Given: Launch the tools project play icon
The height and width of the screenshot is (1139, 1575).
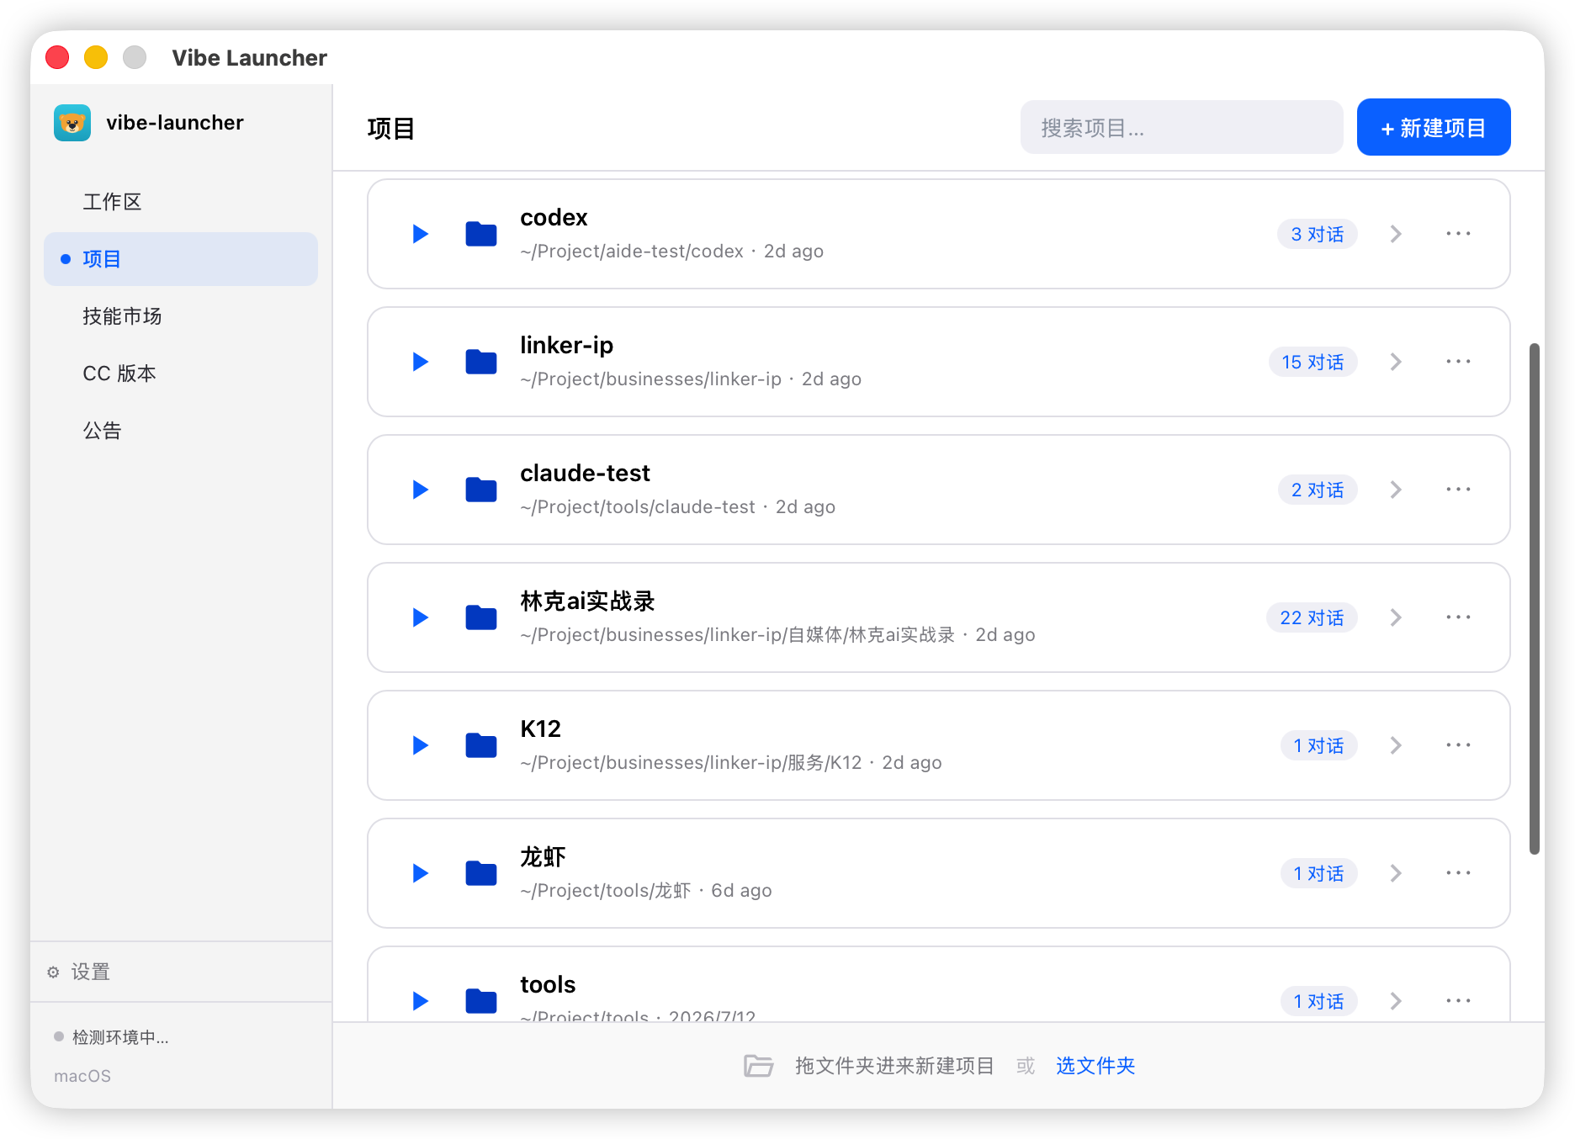Looking at the screenshot, I should click(421, 1001).
